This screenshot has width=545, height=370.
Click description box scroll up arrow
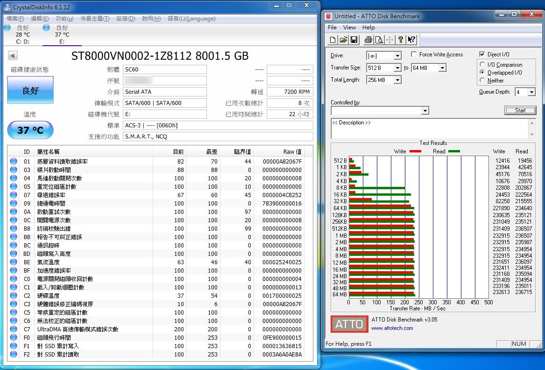click(532, 123)
